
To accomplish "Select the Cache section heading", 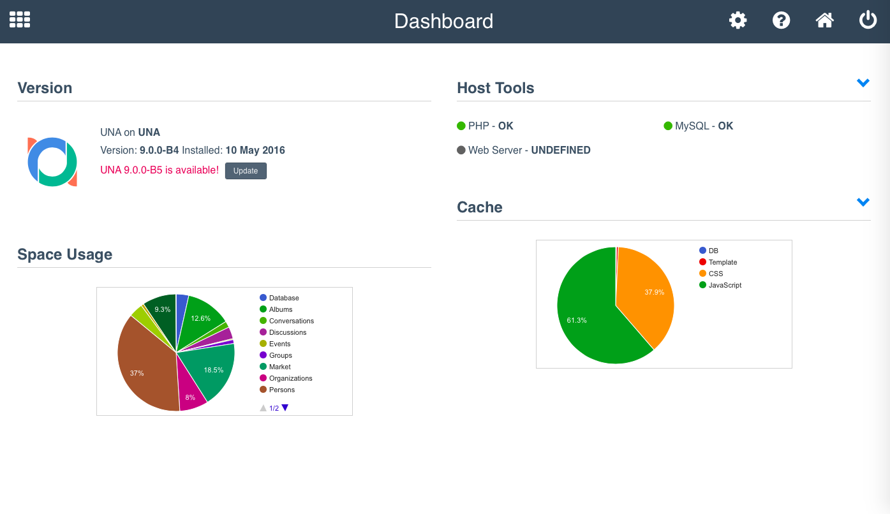I will pyautogui.click(x=480, y=207).
